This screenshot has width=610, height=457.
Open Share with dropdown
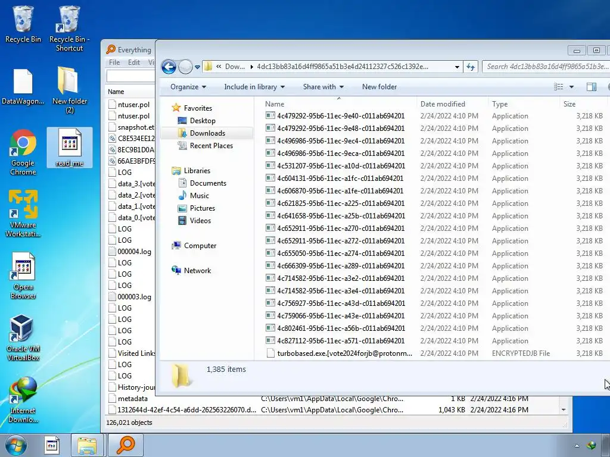pos(323,87)
